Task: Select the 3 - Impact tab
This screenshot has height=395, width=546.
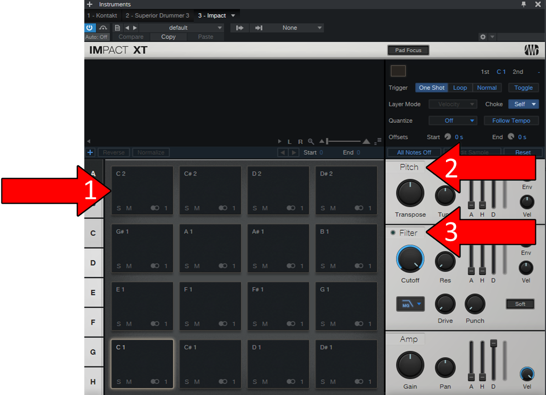Action: [212, 15]
